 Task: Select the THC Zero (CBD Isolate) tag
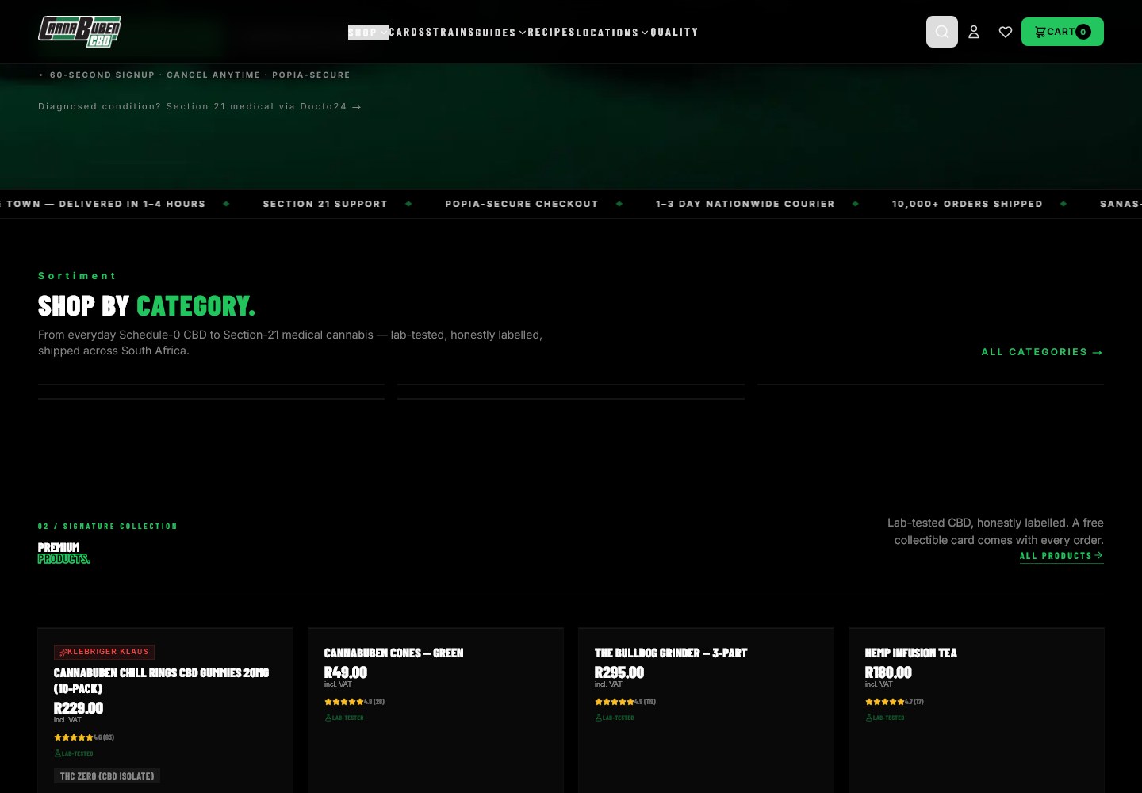coord(107,776)
